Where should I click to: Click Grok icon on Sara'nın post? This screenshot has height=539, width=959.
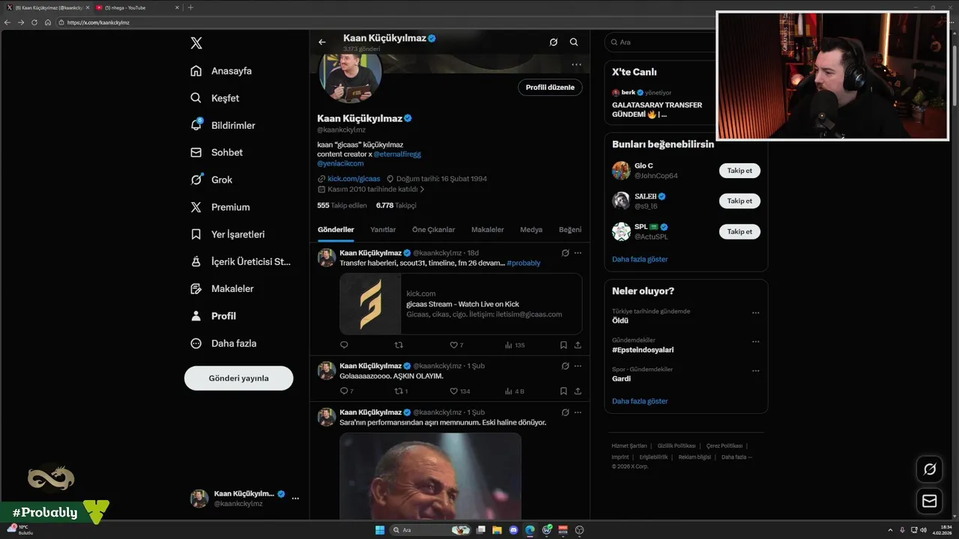point(565,412)
